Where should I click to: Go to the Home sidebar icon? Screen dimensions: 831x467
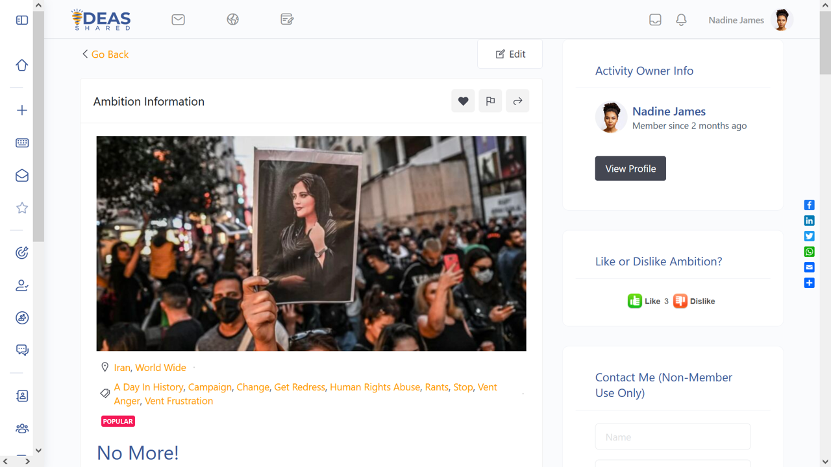(x=22, y=66)
